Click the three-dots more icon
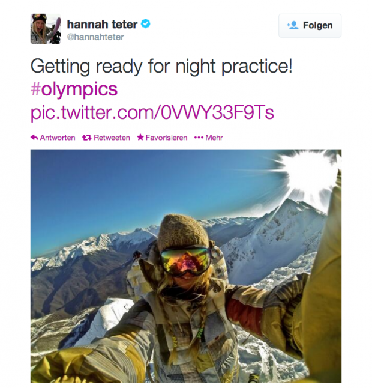This screenshot has height=388, width=372. pyautogui.click(x=199, y=138)
